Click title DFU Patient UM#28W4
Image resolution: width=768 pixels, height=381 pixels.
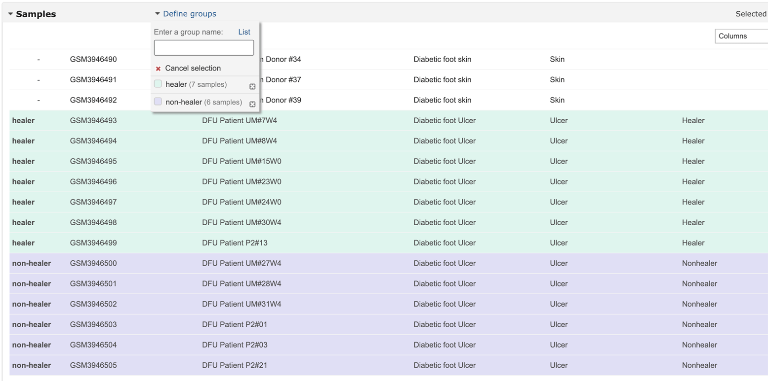(242, 284)
